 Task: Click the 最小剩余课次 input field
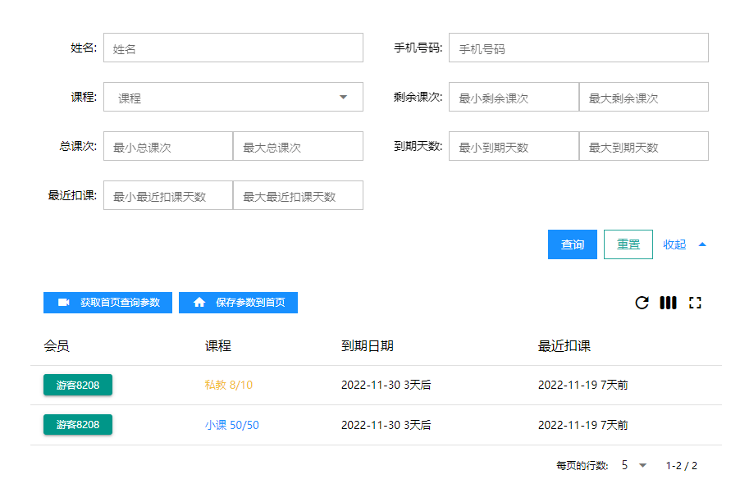514,98
